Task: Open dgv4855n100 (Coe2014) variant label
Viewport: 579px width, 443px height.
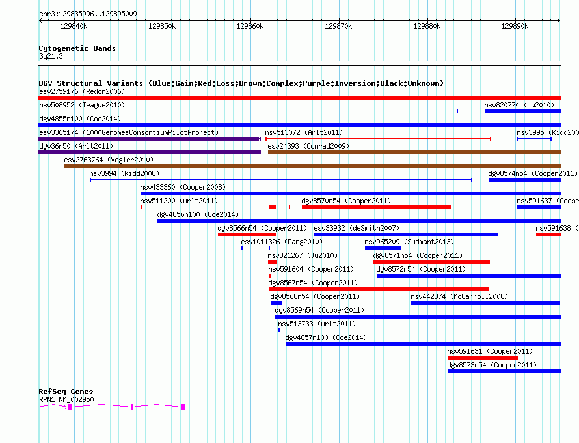Action: click(x=80, y=119)
